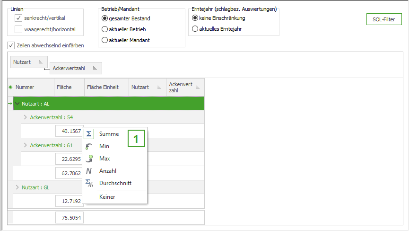The width and height of the screenshot is (409, 231).
Task: Click sort icon on Nutzart group chip
Action: [40, 62]
